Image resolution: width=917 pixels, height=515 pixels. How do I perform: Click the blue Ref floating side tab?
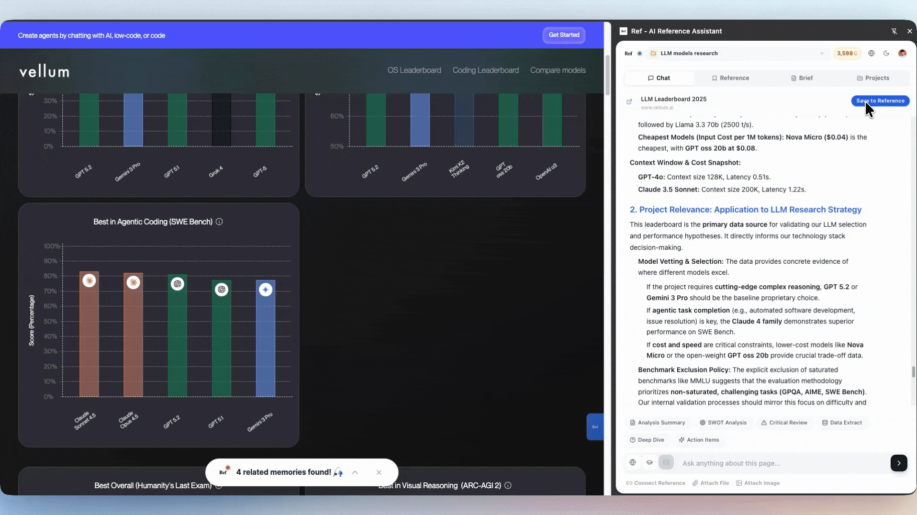point(595,426)
